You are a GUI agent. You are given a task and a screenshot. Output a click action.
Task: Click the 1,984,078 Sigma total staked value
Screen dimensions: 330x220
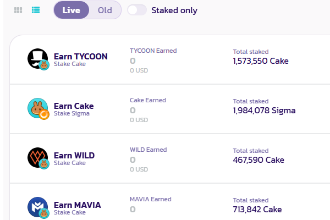point(264,111)
